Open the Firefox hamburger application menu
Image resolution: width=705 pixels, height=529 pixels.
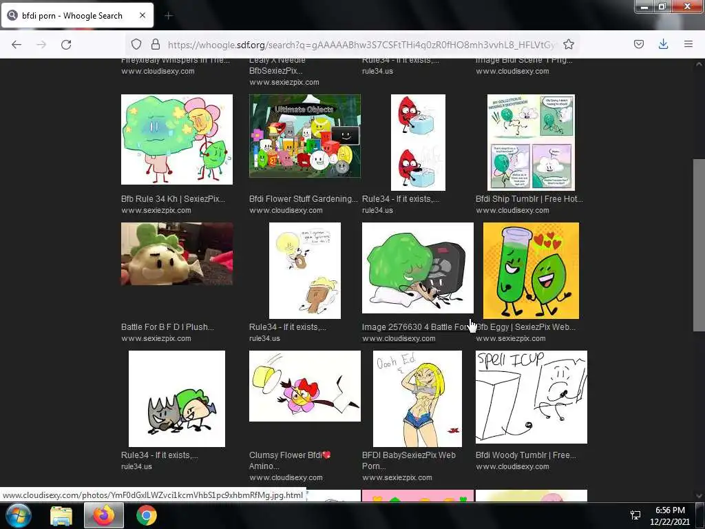pyautogui.click(x=688, y=44)
